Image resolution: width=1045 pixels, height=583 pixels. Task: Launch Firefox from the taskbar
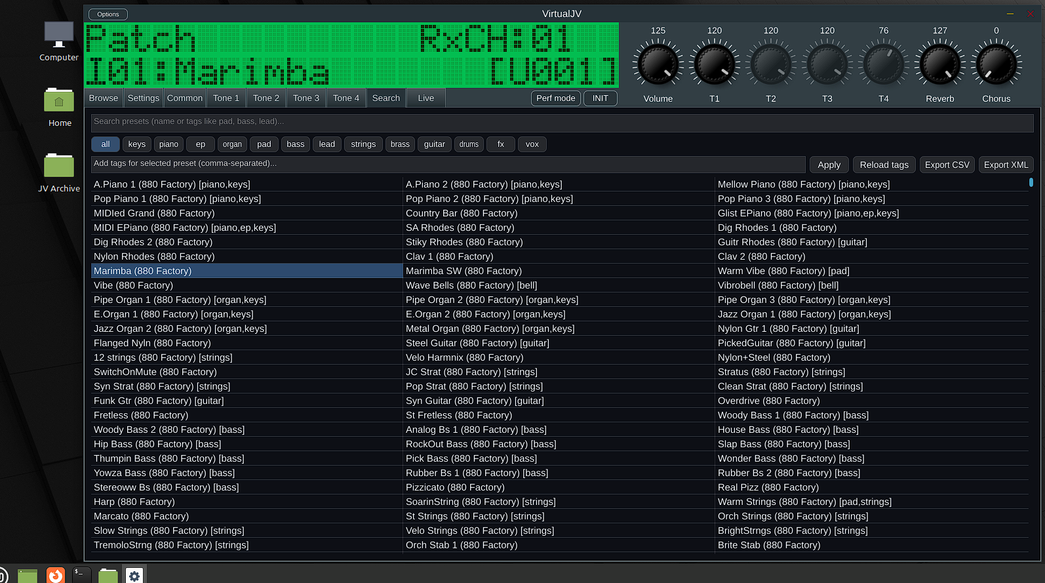[56, 575]
